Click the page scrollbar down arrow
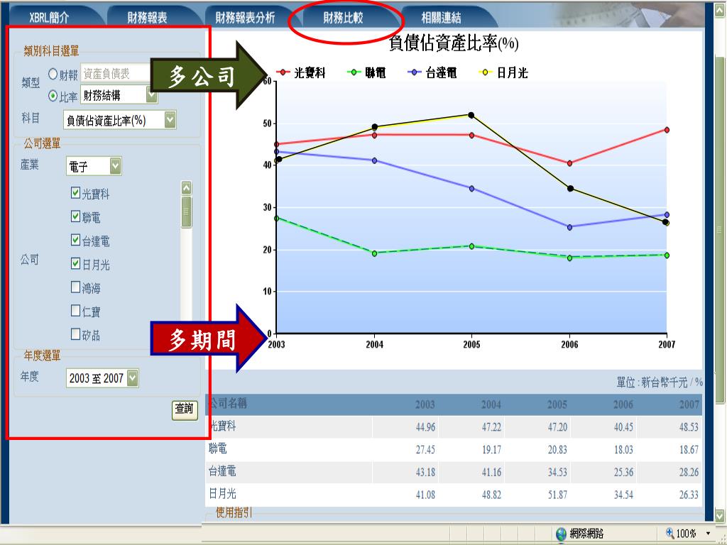Image resolution: width=727 pixels, height=545 pixels. tap(720, 515)
